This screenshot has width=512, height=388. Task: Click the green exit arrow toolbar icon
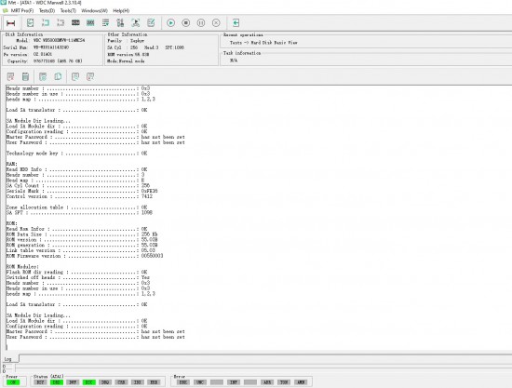[x=236, y=23]
